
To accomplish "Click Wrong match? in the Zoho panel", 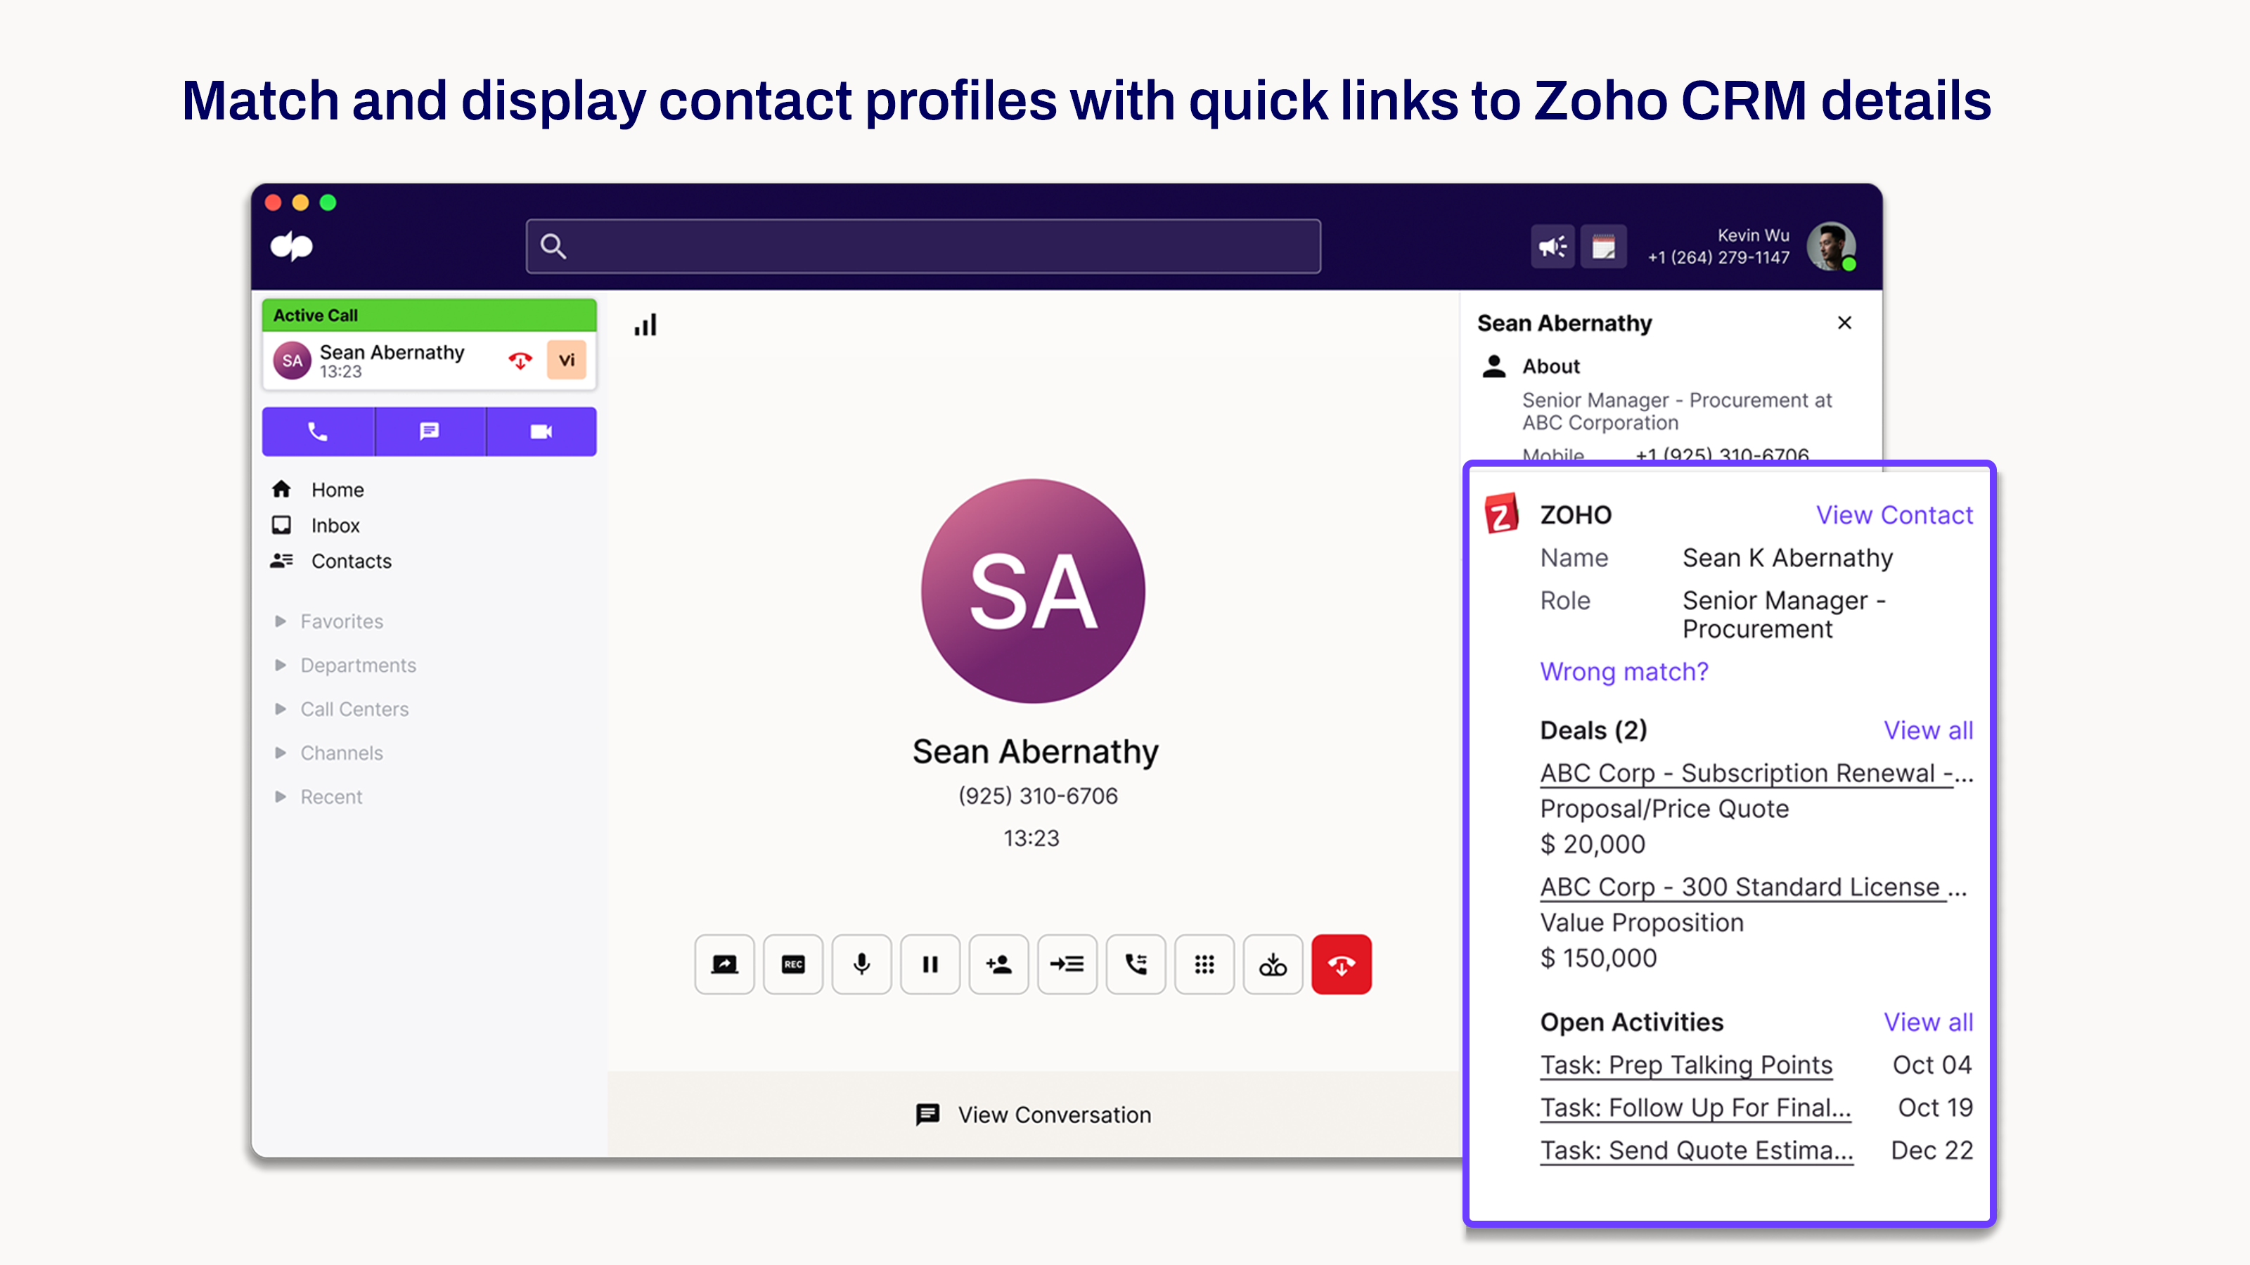I will 1624,671.
